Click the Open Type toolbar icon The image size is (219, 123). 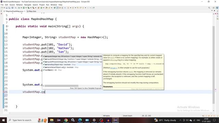[x=47, y=8]
